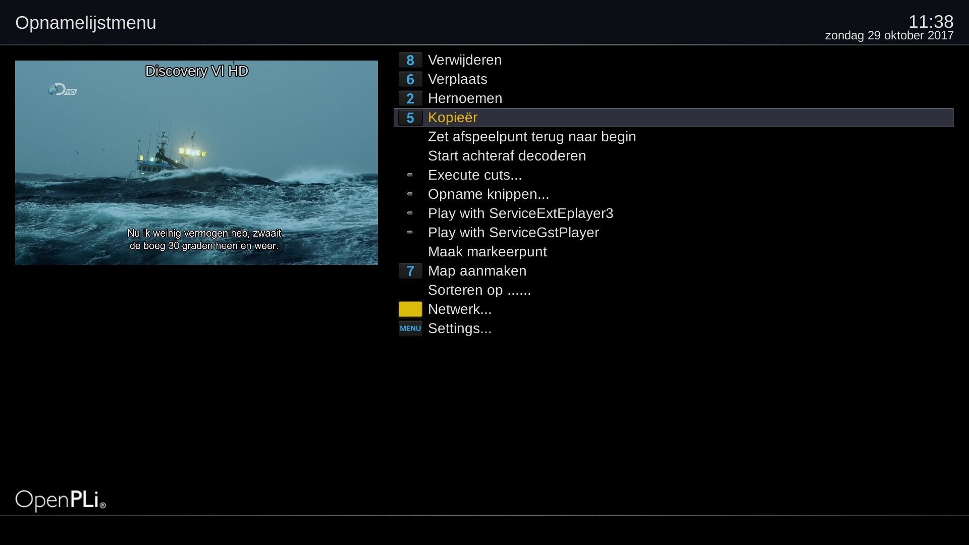
Task: Select the number 7 key icon beside Map aanmaken
Action: point(410,271)
